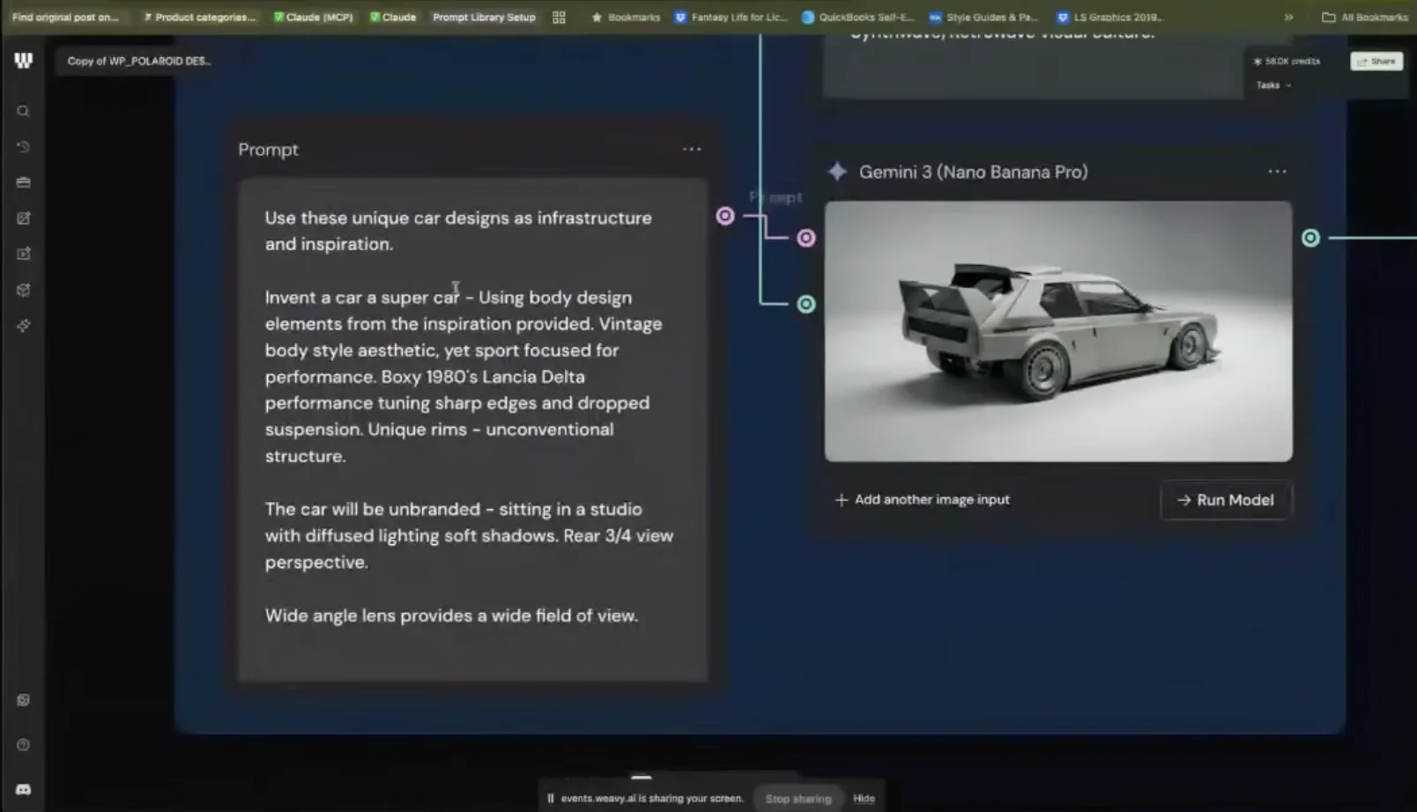Expand the Tasks dropdown
The height and width of the screenshot is (812, 1417).
(1273, 85)
